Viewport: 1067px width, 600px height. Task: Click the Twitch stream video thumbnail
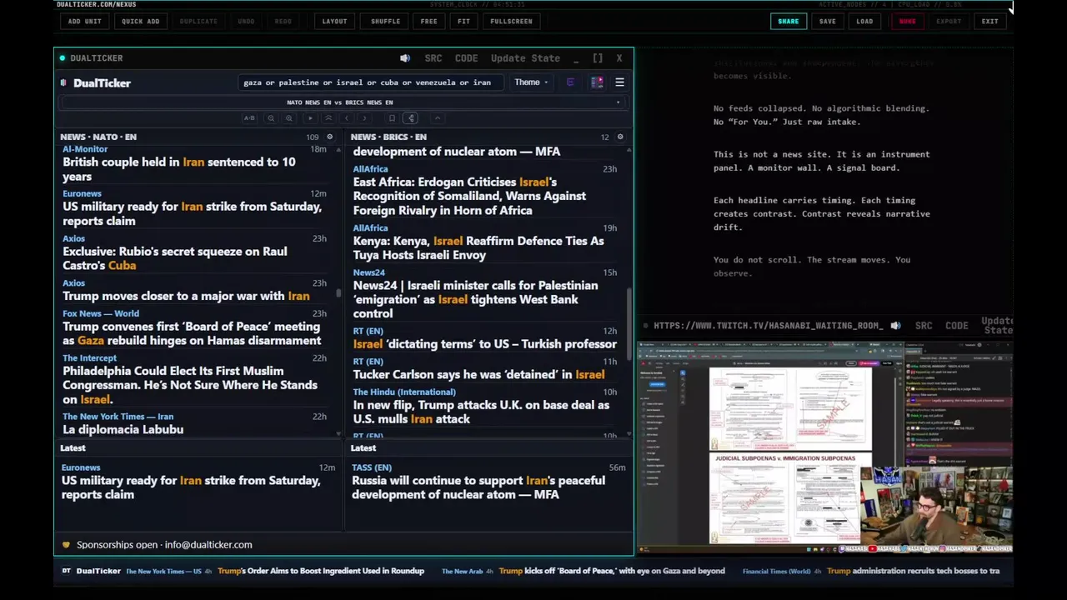(x=825, y=447)
